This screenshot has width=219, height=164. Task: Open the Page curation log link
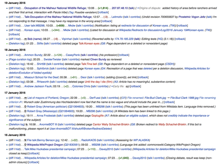point(20,59)
